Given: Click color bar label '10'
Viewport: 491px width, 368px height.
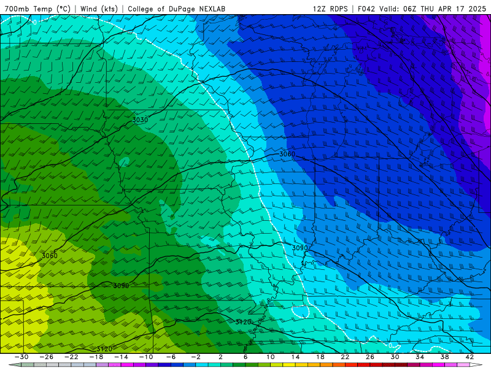Looking at the screenshot, I should point(271,357).
